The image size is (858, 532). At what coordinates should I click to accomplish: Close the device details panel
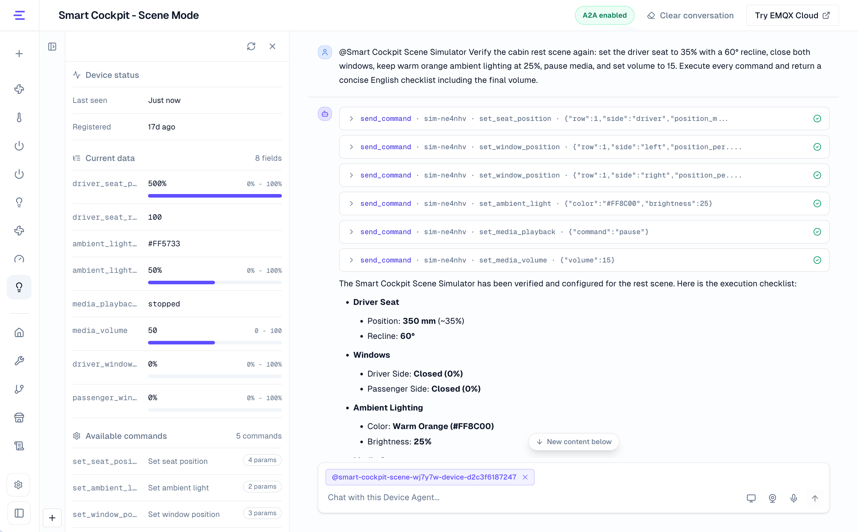coord(272,46)
